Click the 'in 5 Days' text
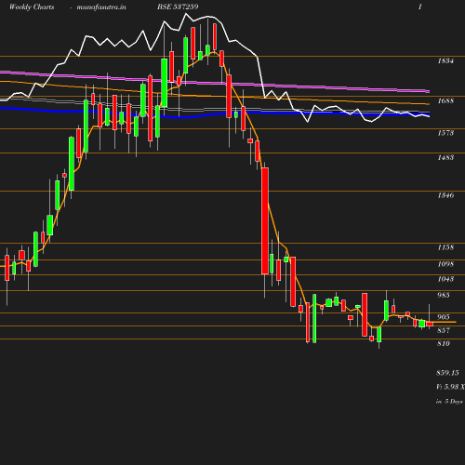Image resolution: width=465 pixels, height=465 pixels. [449, 402]
